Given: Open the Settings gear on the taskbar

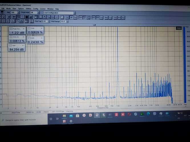Looking at the screenshot, I should point(71,121).
